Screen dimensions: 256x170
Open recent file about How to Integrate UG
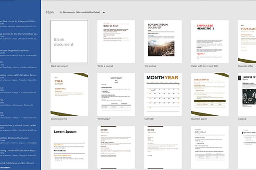(x=19, y=24)
